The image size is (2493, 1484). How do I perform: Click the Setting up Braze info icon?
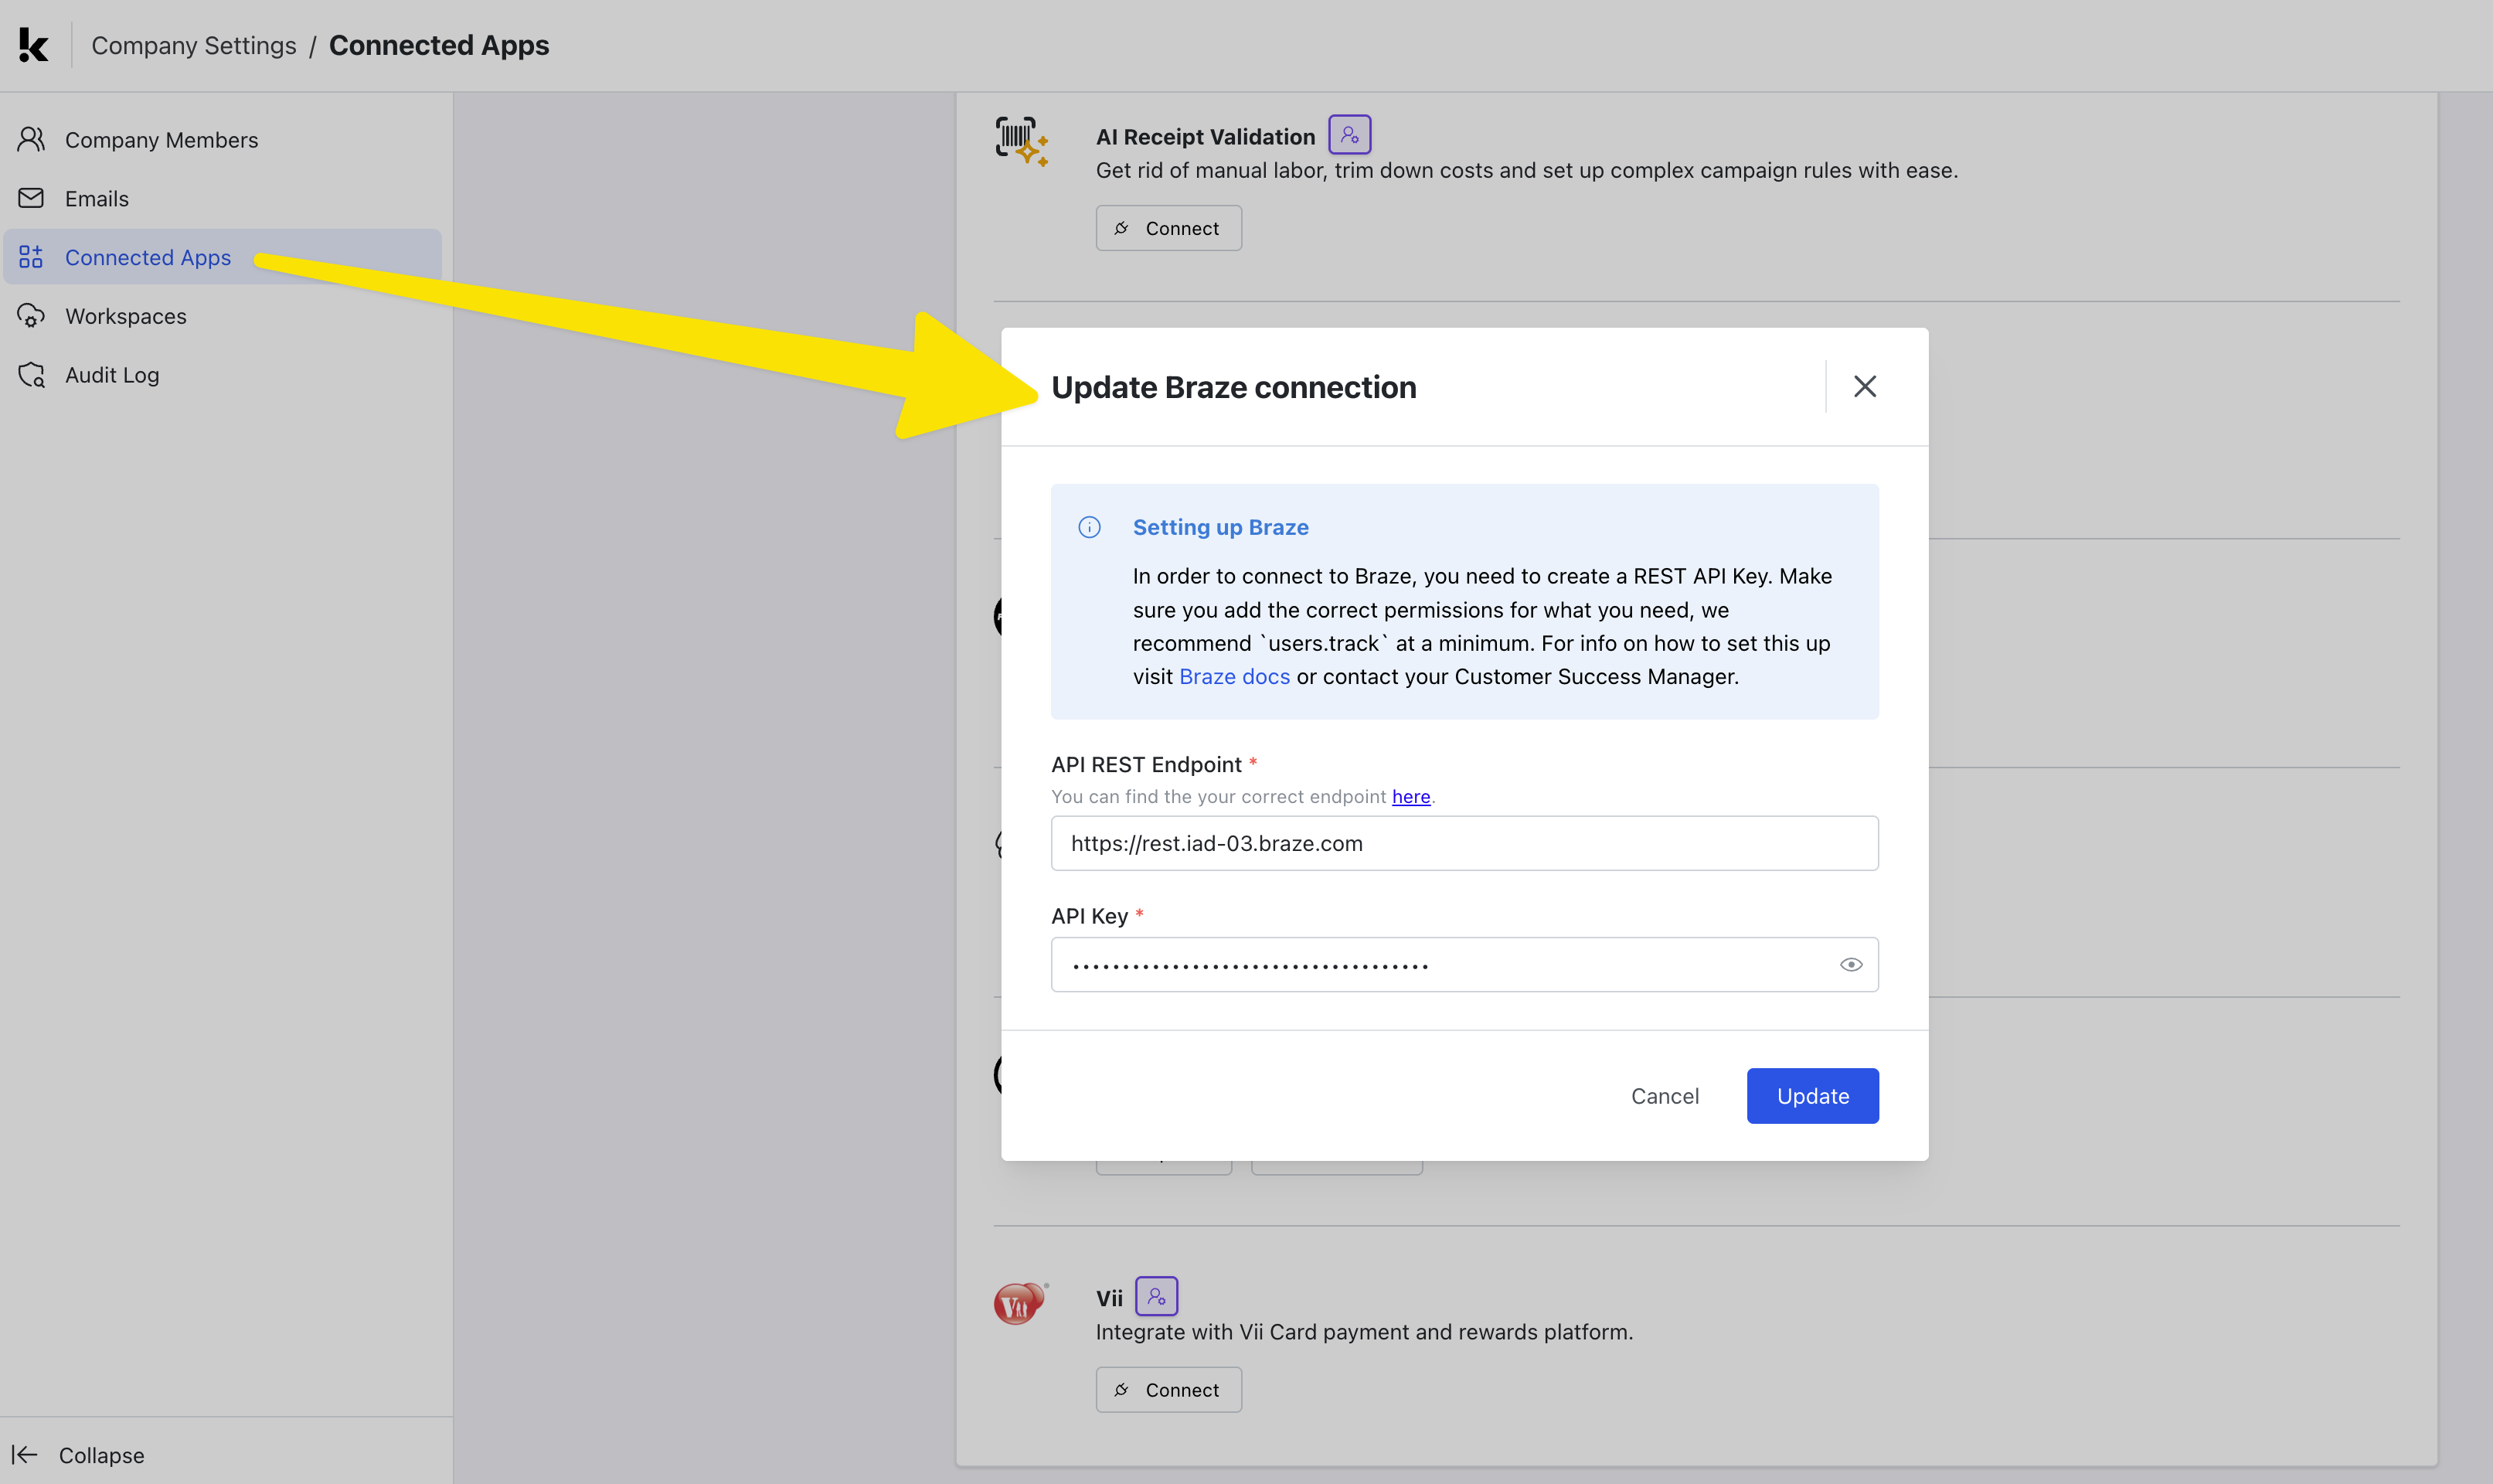[x=1089, y=527]
